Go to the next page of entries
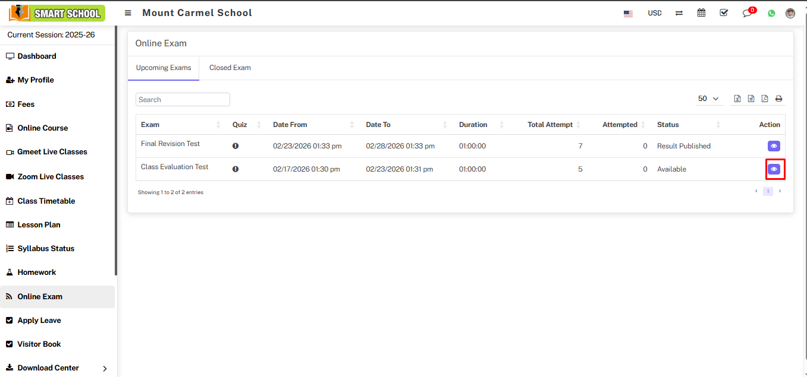The image size is (807, 377). (x=780, y=191)
